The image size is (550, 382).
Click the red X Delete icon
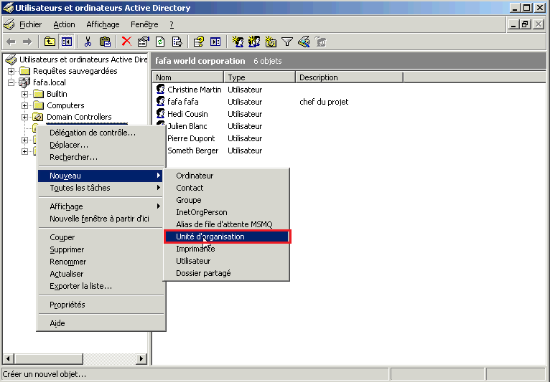(x=126, y=42)
